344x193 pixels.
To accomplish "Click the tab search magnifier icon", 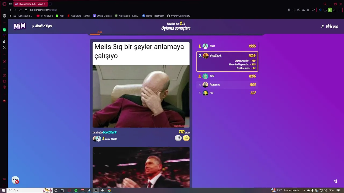I will 325,4.
